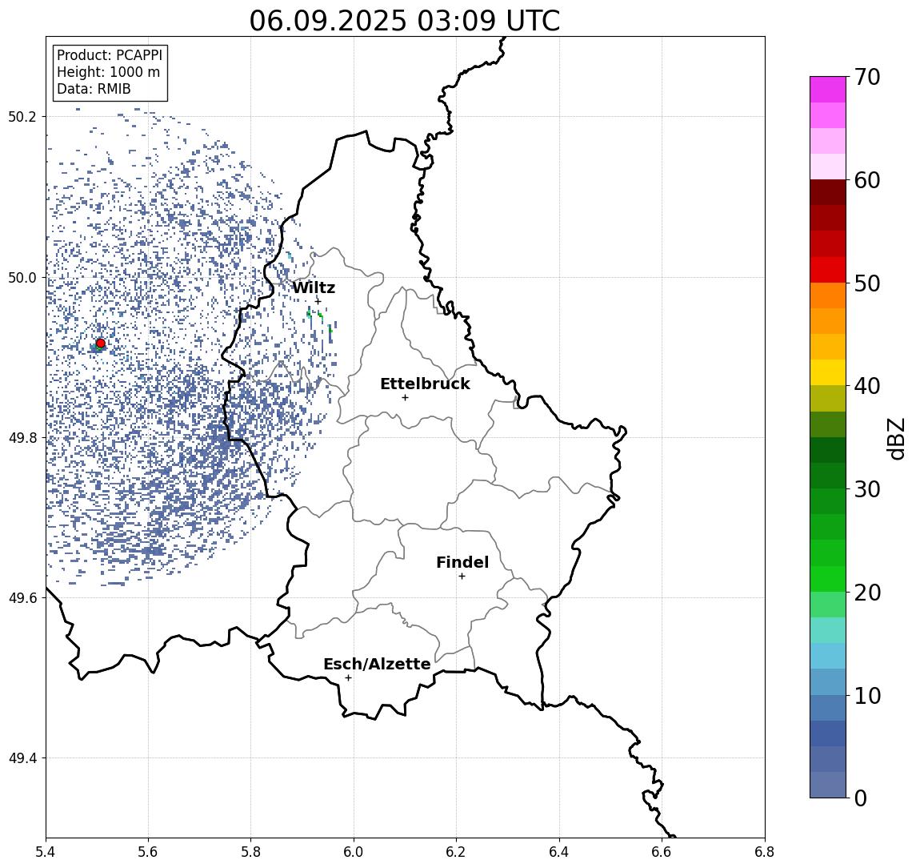Click the 5.6 longitude axis label
This screenshot has height=868, width=916.
click(x=148, y=852)
